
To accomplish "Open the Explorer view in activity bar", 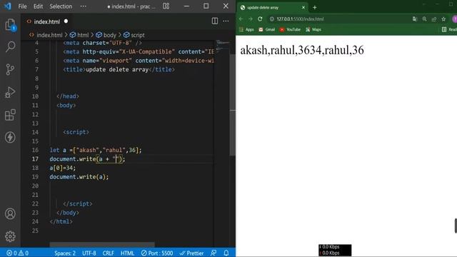I will click(x=10, y=24).
